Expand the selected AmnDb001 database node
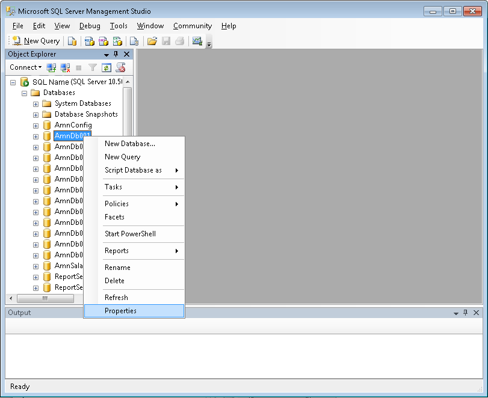The width and height of the screenshot is (488, 398). tap(36, 137)
